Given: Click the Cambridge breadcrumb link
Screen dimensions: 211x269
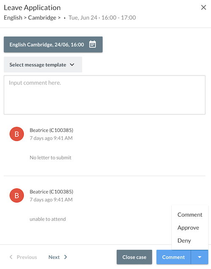Looking at the screenshot, I should point(42,18).
